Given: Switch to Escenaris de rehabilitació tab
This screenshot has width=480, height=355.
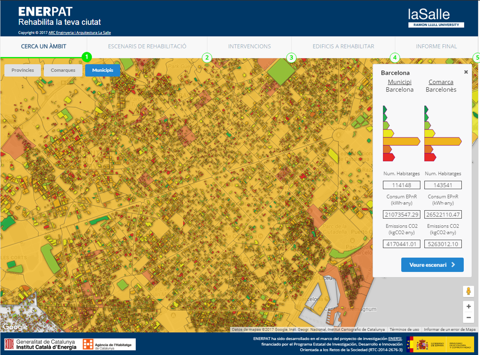Looking at the screenshot, I should point(147,47).
